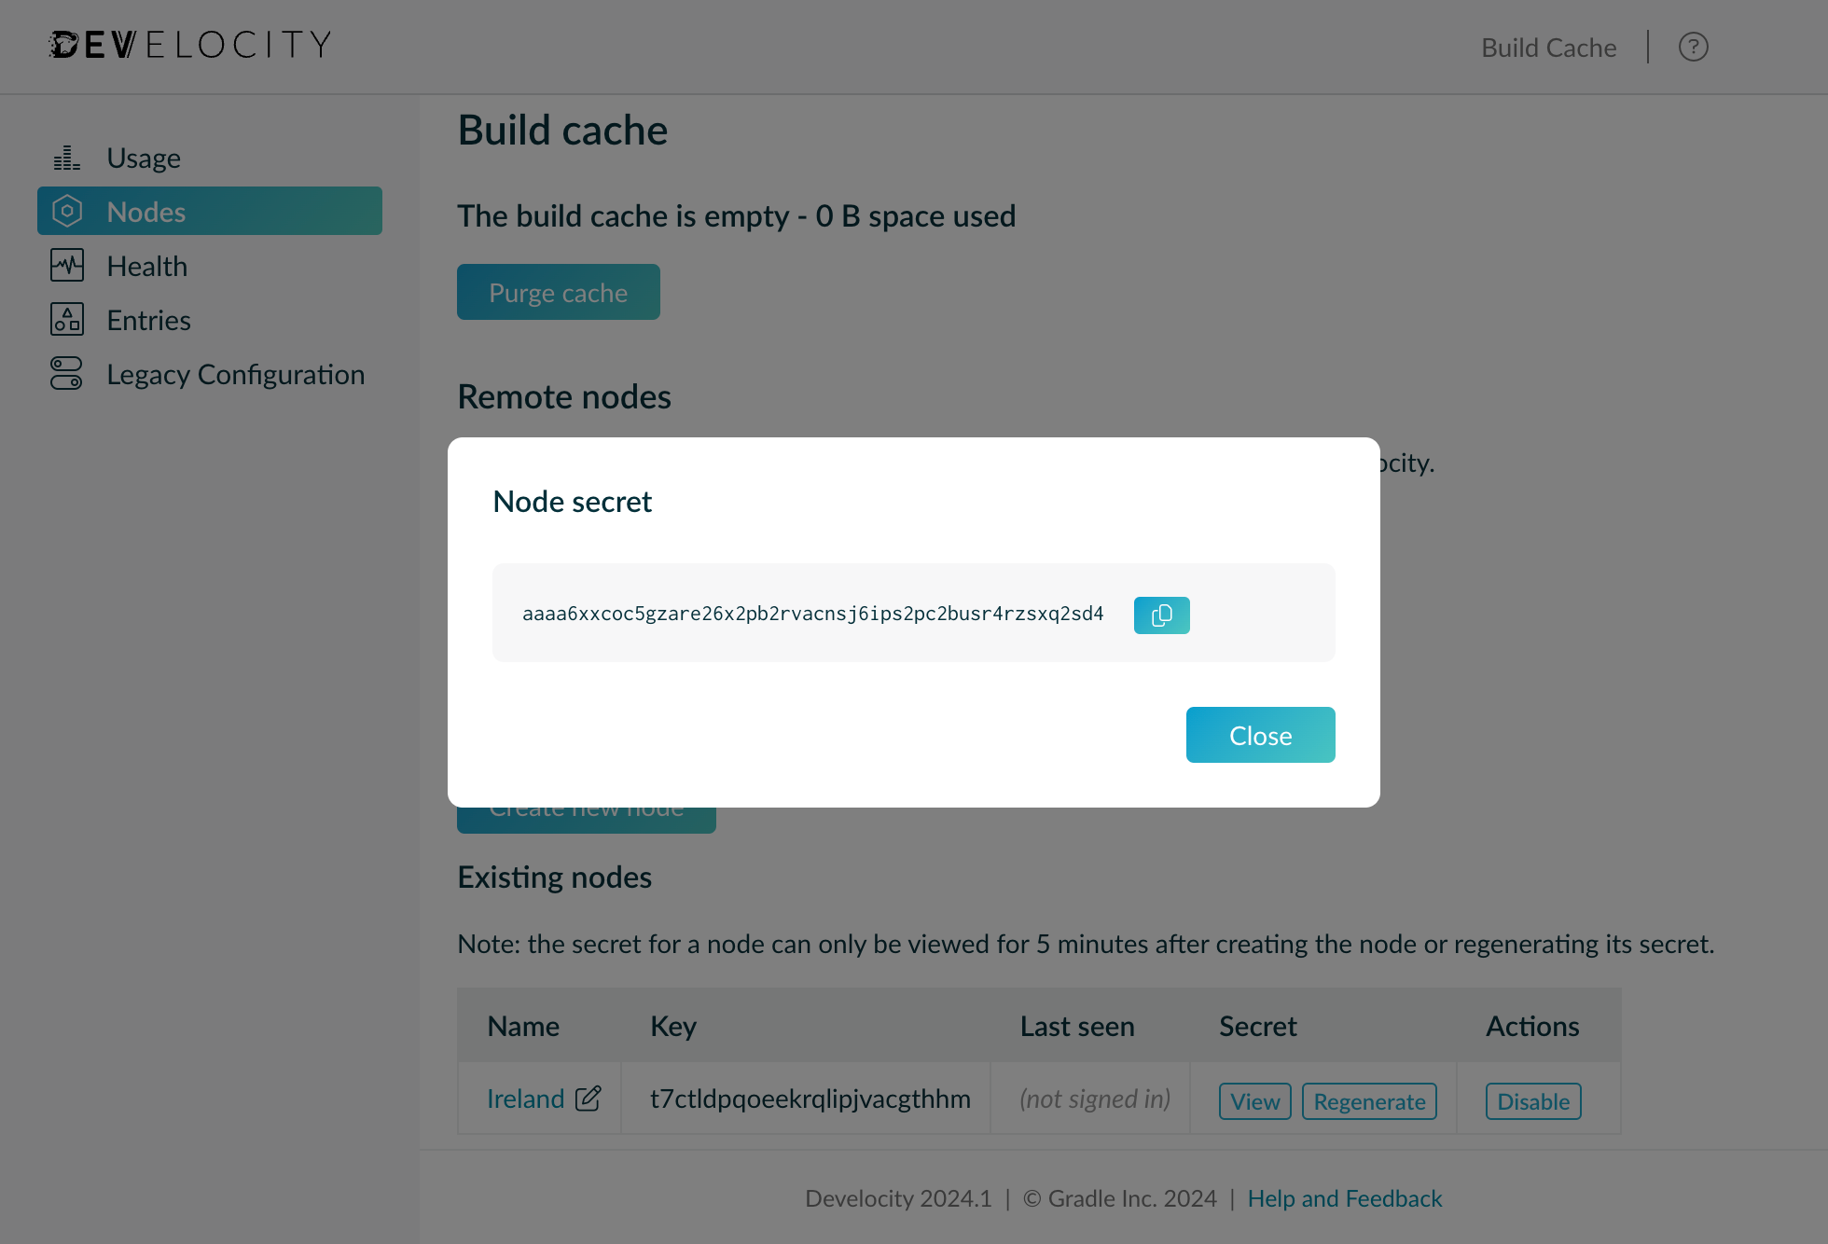Image resolution: width=1828 pixels, height=1244 pixels.
Task: Copy the node secret to clipboard
Action: [1161, 615]
